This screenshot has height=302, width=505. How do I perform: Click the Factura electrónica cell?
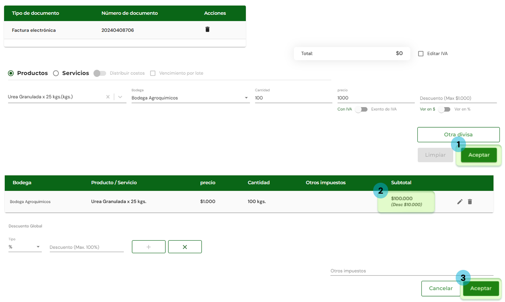pos(34,30)
